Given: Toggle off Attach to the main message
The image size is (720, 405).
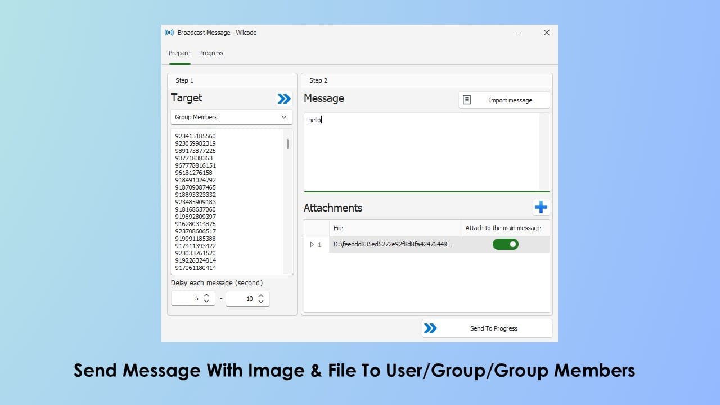Looking at the screenshot, I should [505, 244].
